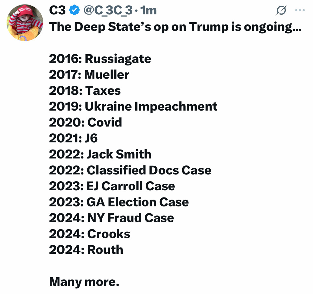The height and width of the screenshot is (294, 313).
Task: Click the C3 display name
Action: tap(57, 11)
